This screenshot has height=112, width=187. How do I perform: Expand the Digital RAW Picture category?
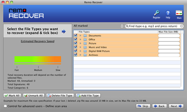pos(80,51)
